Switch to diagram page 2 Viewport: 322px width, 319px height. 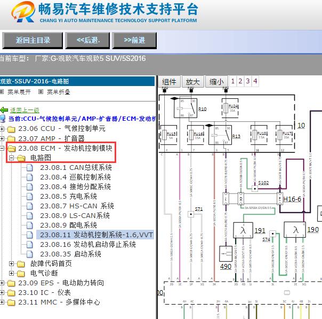coord(240,81)
